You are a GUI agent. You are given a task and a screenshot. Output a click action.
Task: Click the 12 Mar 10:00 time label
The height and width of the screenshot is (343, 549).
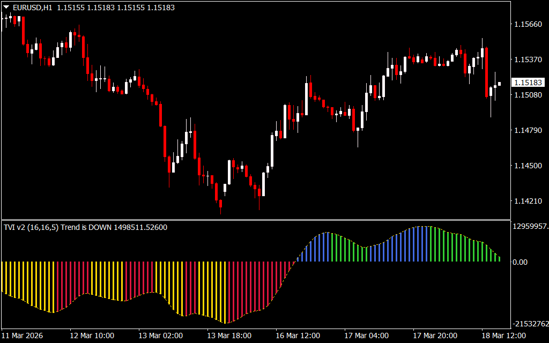92,335
